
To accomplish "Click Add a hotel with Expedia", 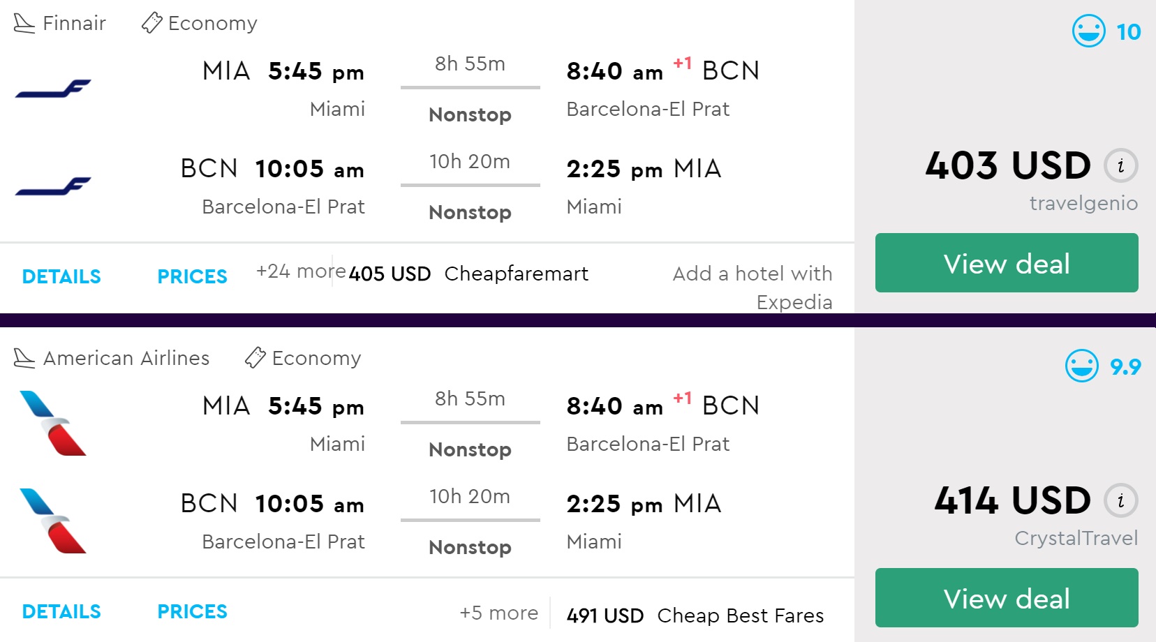I will 753,287.
